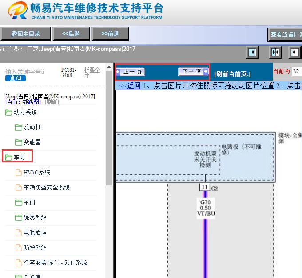Click the 返回主目录 button
302x278 pixels.
coord(25,34)
